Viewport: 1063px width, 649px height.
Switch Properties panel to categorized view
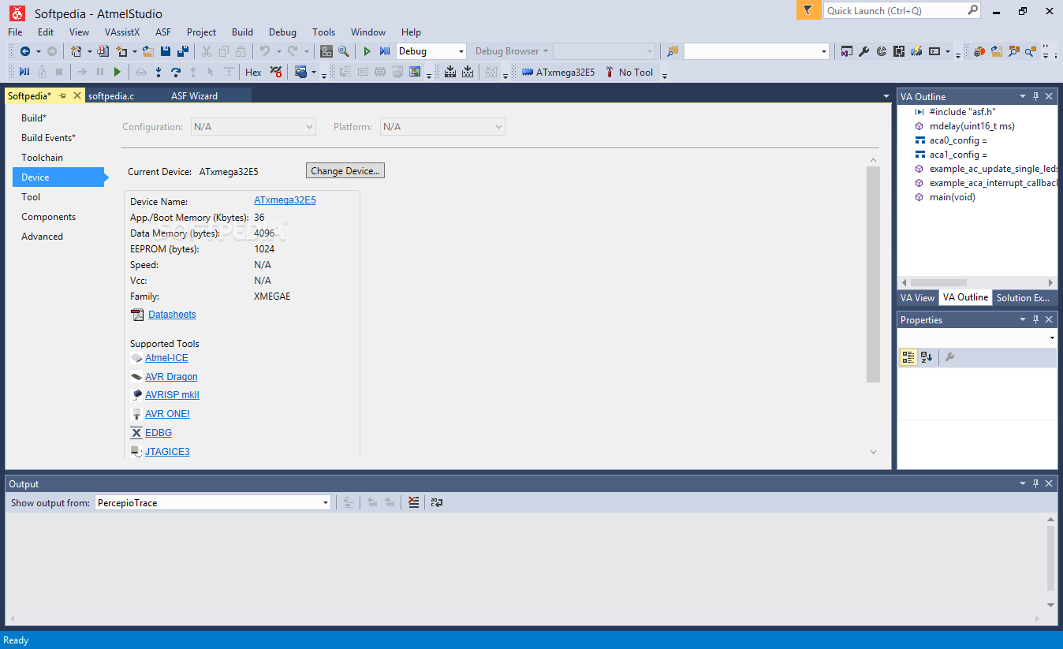[x=908, y=357]
